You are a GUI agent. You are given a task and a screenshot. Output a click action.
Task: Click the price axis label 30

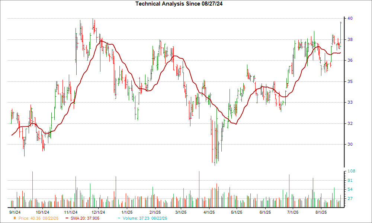pos(350,144)
